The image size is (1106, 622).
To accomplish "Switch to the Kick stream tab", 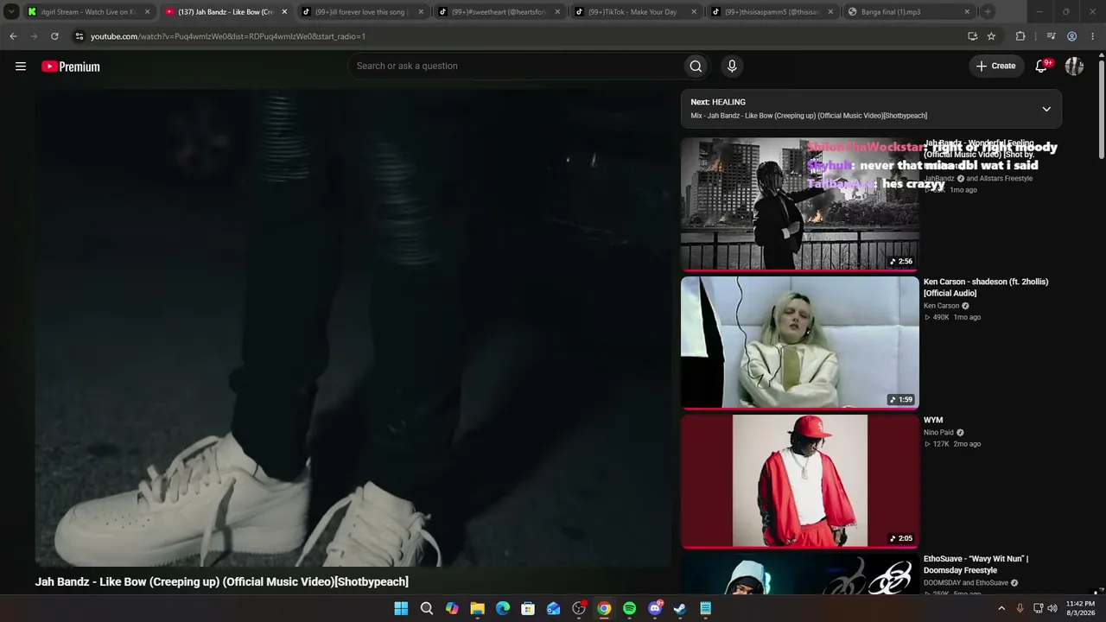I will [x=88, y=12].
